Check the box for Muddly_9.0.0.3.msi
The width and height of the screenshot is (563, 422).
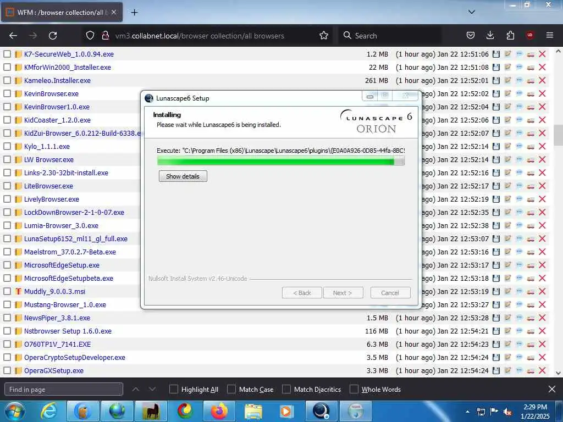pos(7,291)
